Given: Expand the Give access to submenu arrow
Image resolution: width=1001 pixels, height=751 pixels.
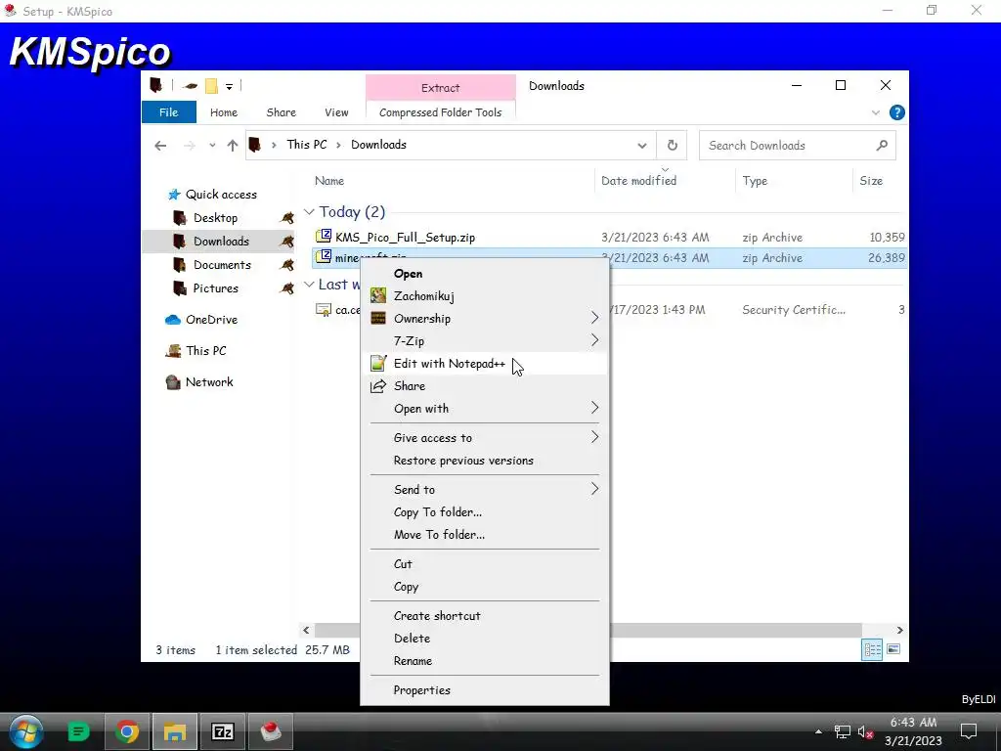Looking at the screenshot, I should coord(594,437).
